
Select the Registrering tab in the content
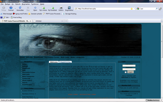pyautogui.click(x=65, y=62)
